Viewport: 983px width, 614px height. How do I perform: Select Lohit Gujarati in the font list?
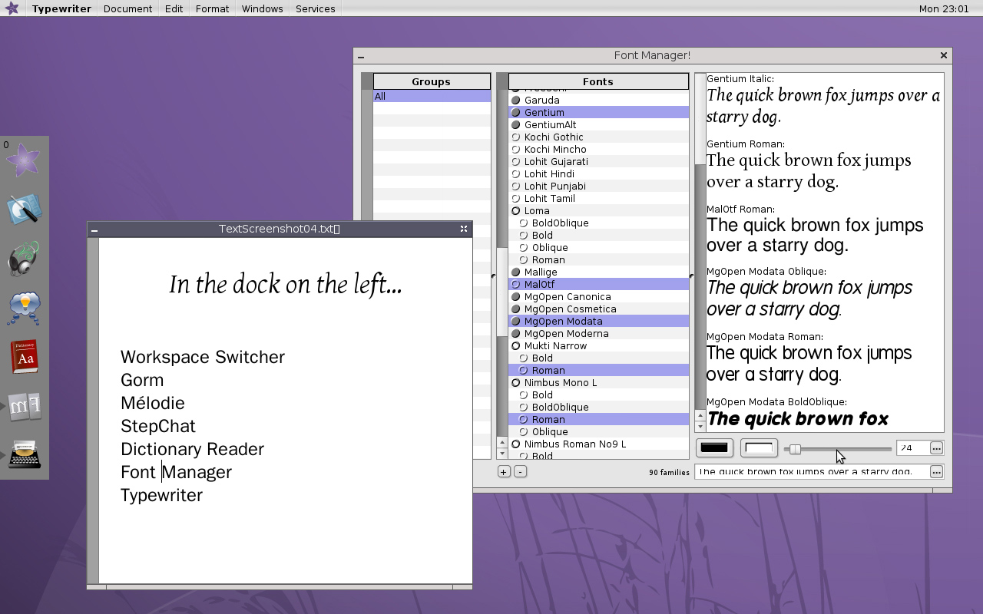pyautogui.click(x=598, y=162)
